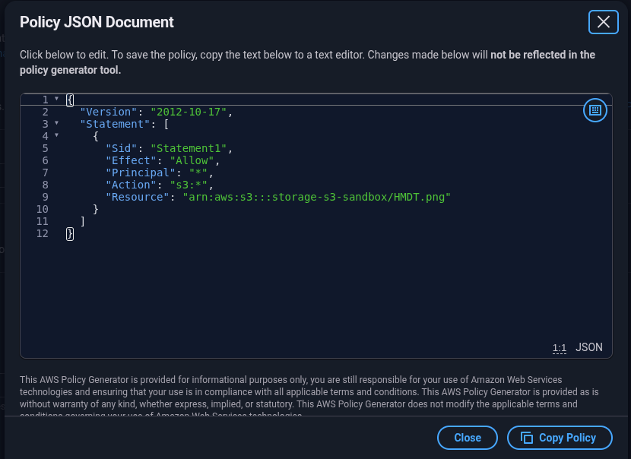Click on the "Statement1" Sid value
631x459 pixels.
[189, 148]
